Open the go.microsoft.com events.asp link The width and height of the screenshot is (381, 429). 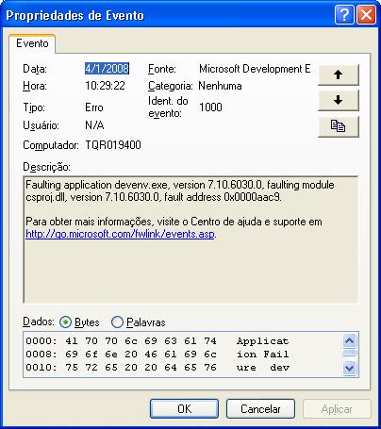click(120, 234)
